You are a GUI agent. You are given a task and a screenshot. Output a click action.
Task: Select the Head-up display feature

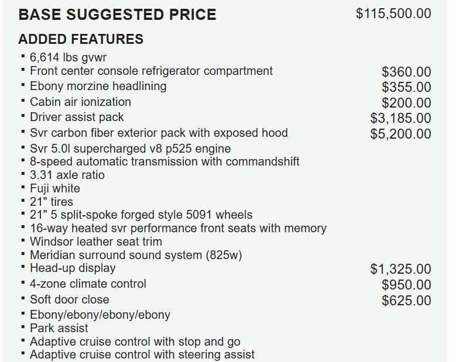(x=73, y=268)
